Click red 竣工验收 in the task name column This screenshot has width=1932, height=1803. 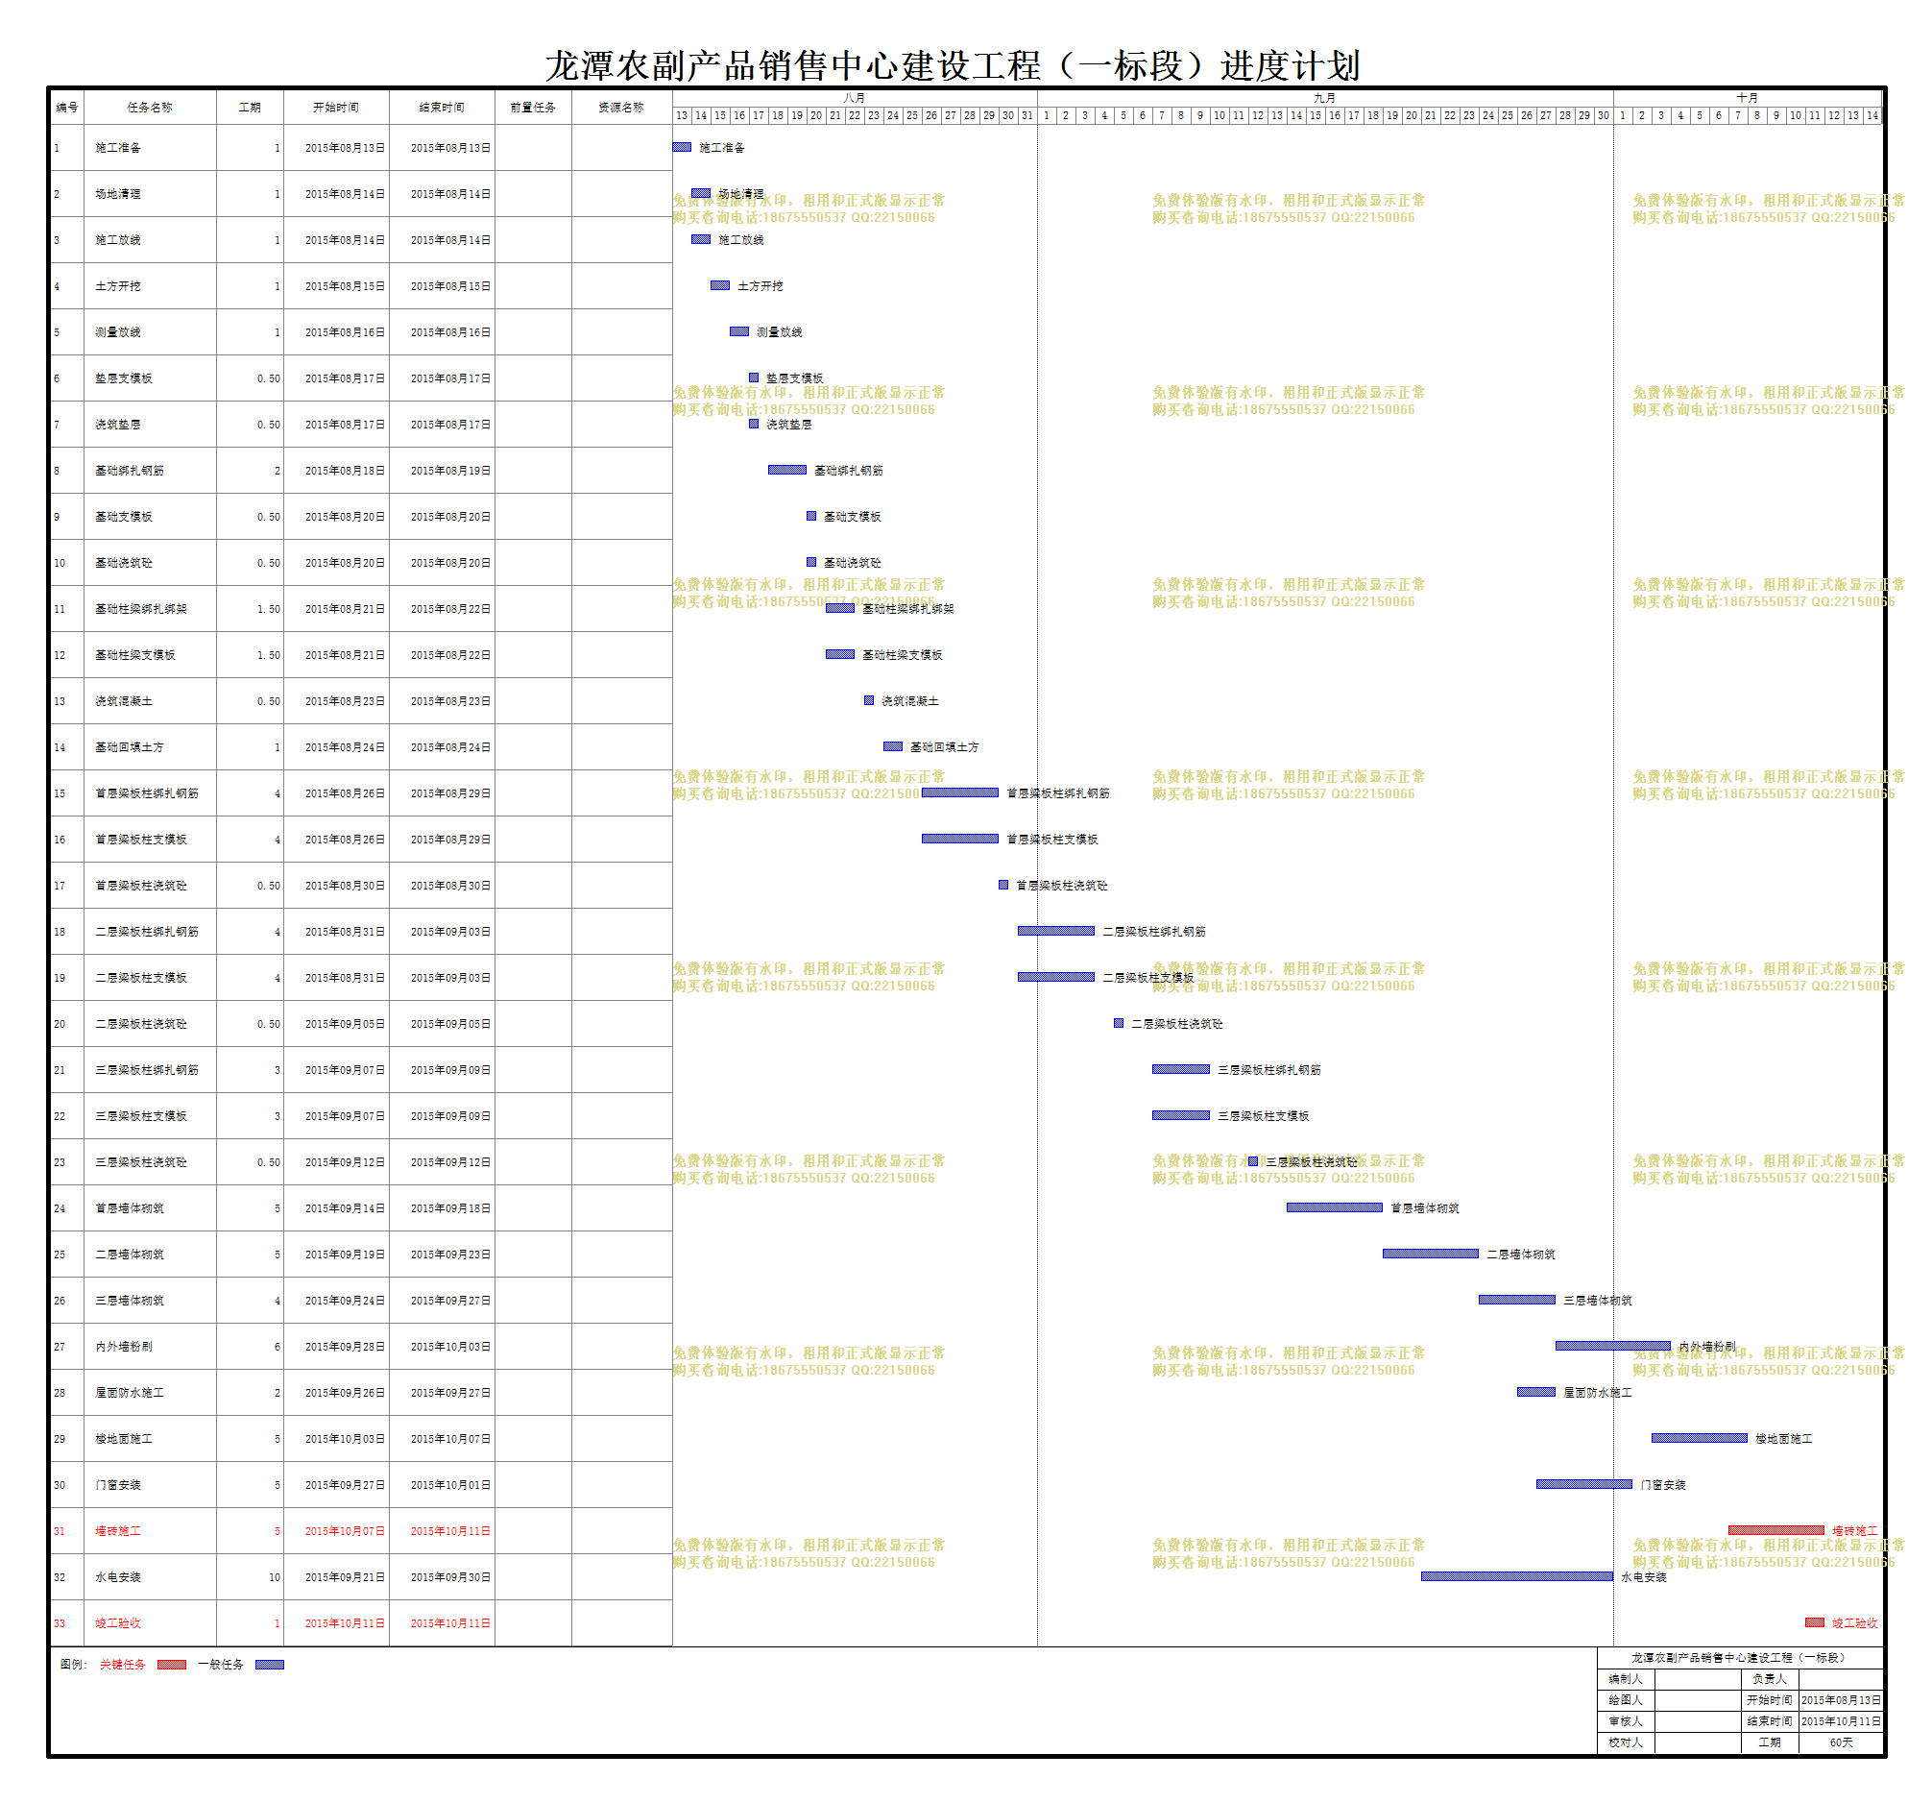tap(117, 1623)
